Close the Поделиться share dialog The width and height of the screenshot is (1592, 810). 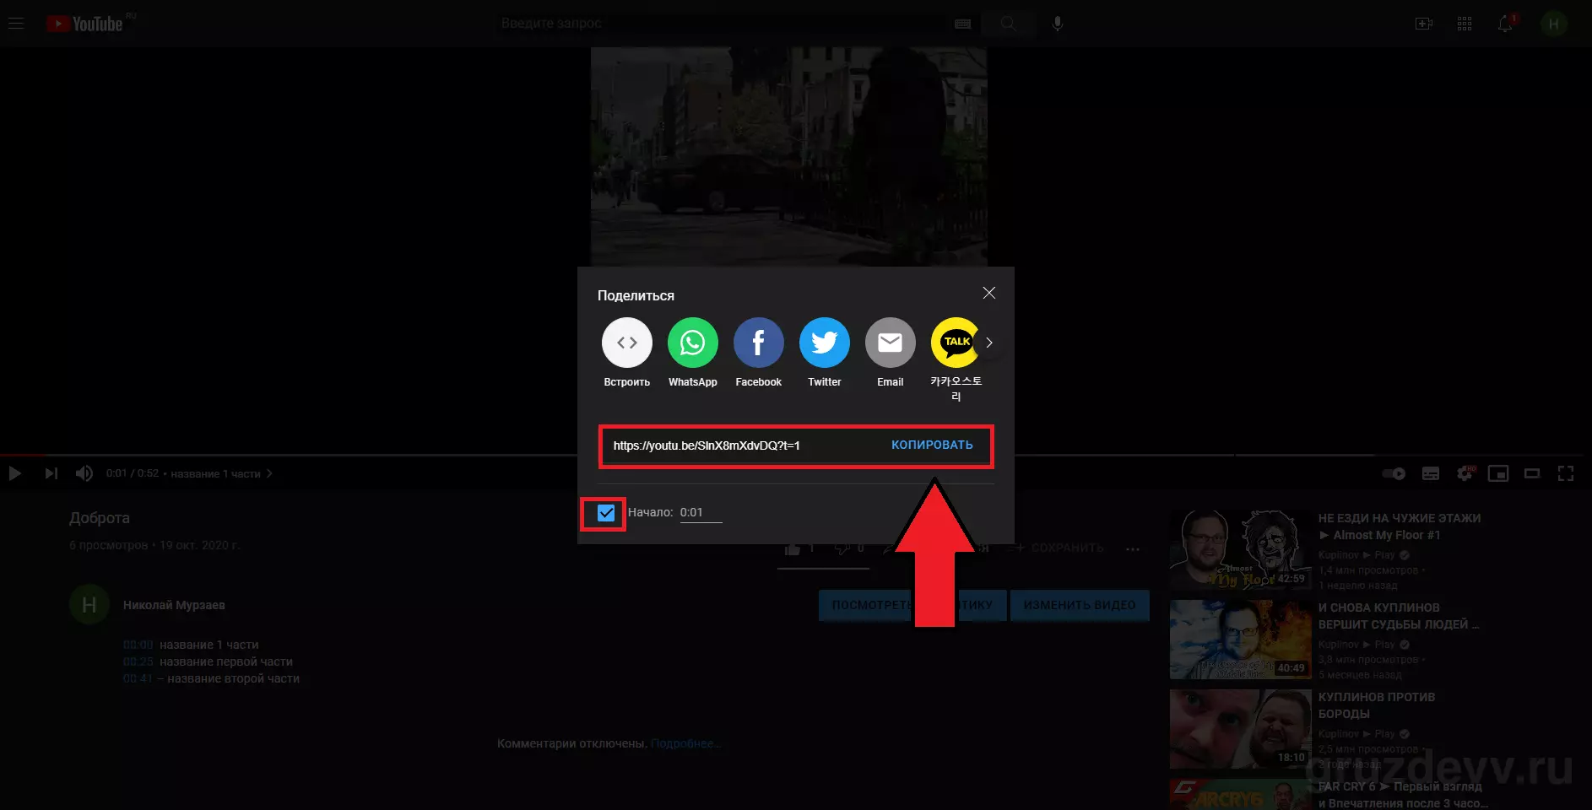(x=988, y=293)
